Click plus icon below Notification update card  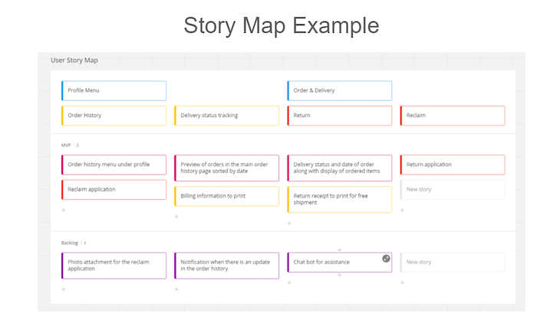pyautogui.click(x=176, y=289)
